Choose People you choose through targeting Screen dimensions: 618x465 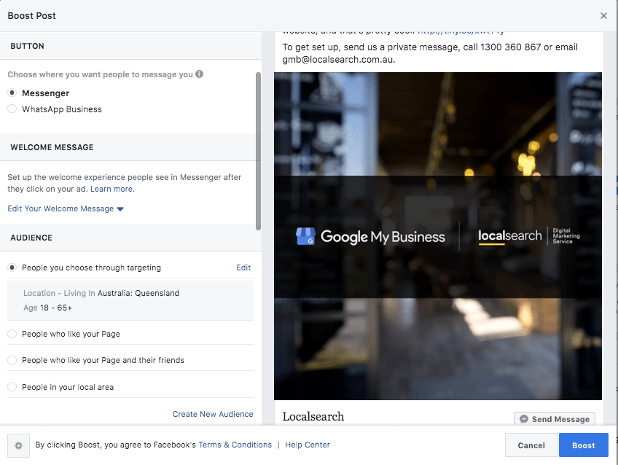click(12, 267)
